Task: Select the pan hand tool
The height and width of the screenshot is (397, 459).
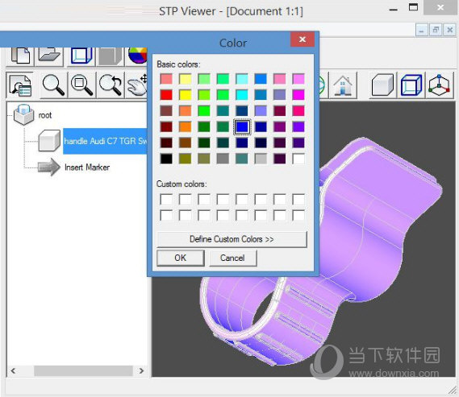Action: coord(136,85)
